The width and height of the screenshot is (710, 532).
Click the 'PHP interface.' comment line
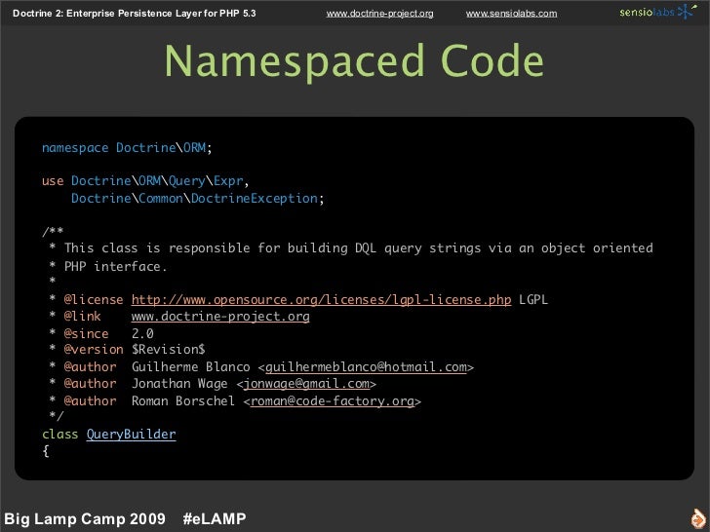115,266
